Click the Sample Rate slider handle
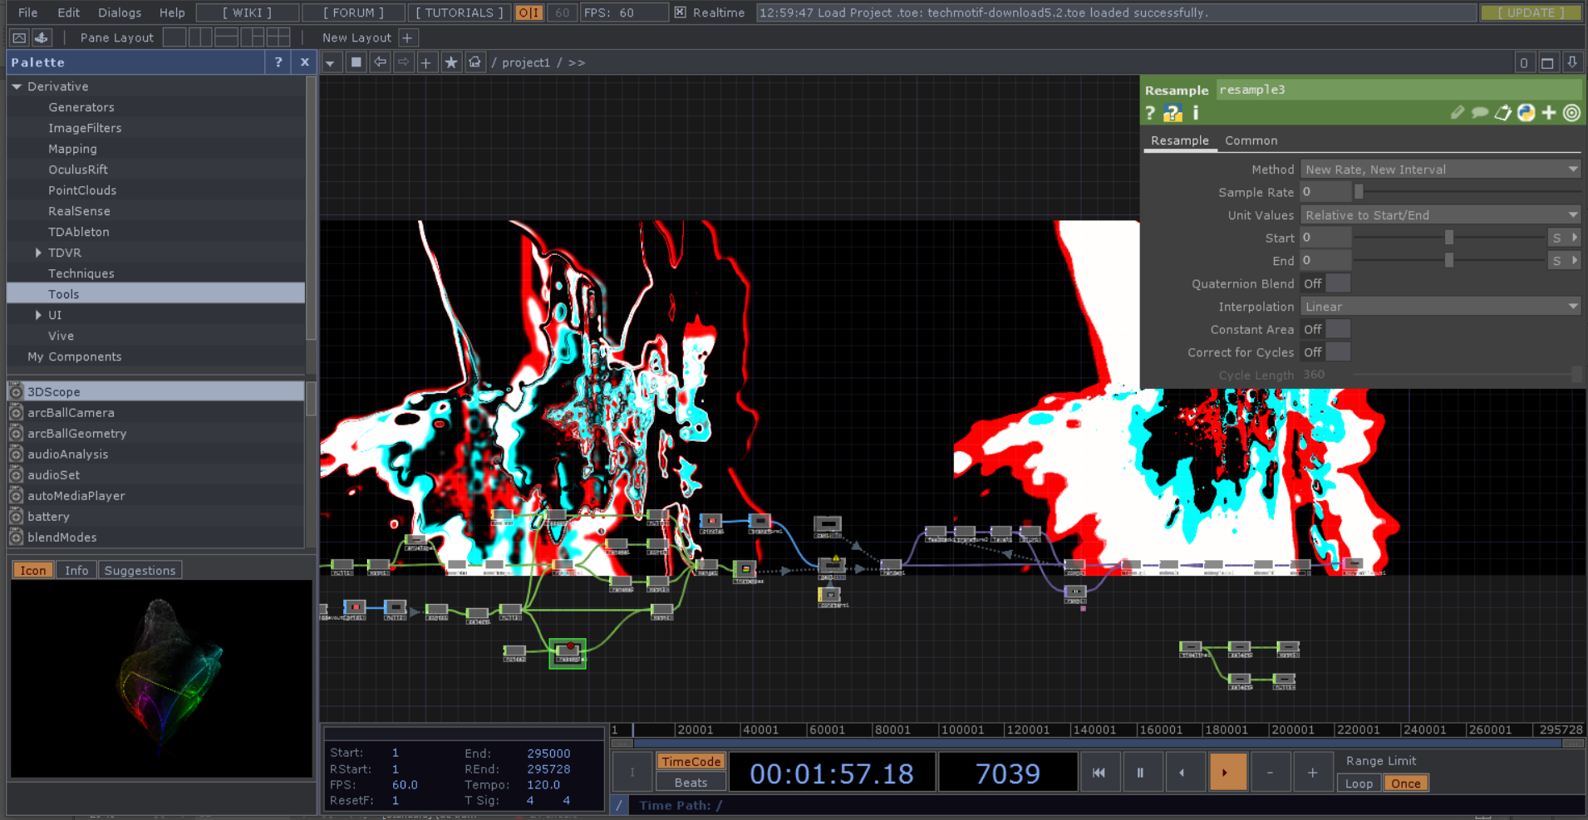The height and width of the screenshot is (820, 1588). tap(1359, 192)
